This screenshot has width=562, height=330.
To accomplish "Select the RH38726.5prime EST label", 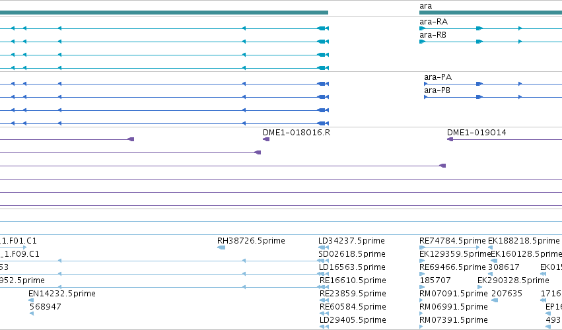I will (x=251, y=241).
